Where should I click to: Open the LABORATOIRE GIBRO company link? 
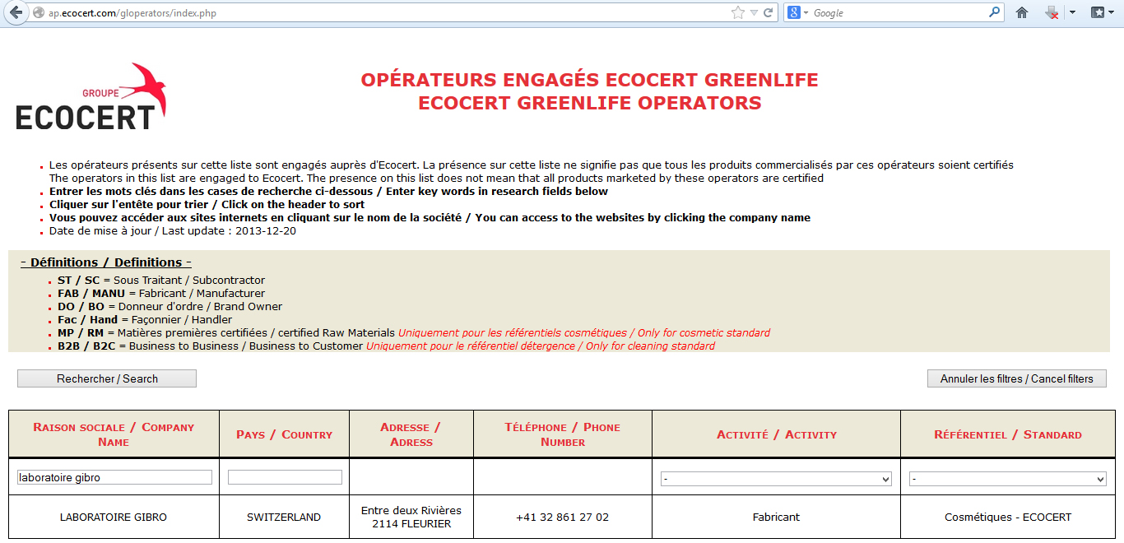coord(114,517)
